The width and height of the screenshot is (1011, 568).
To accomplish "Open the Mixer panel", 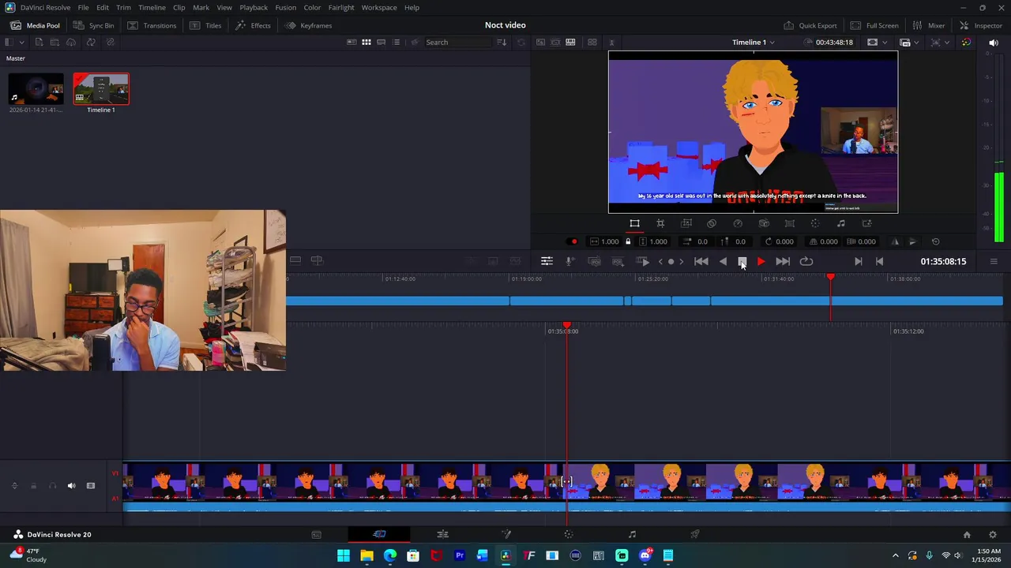I will [929, 25].
